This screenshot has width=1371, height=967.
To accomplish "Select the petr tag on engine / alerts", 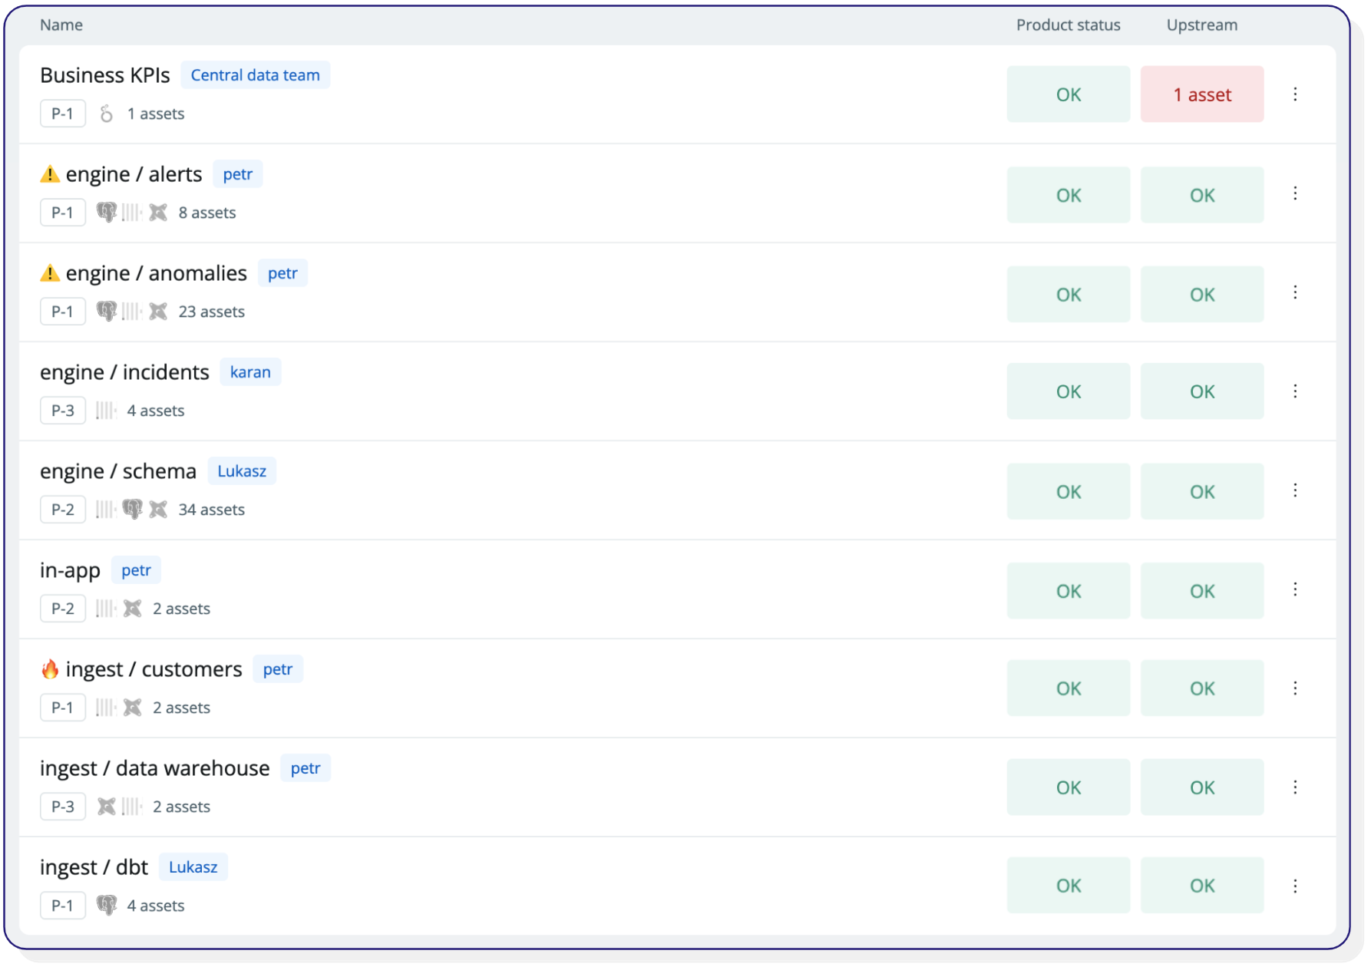I will 238,174.
